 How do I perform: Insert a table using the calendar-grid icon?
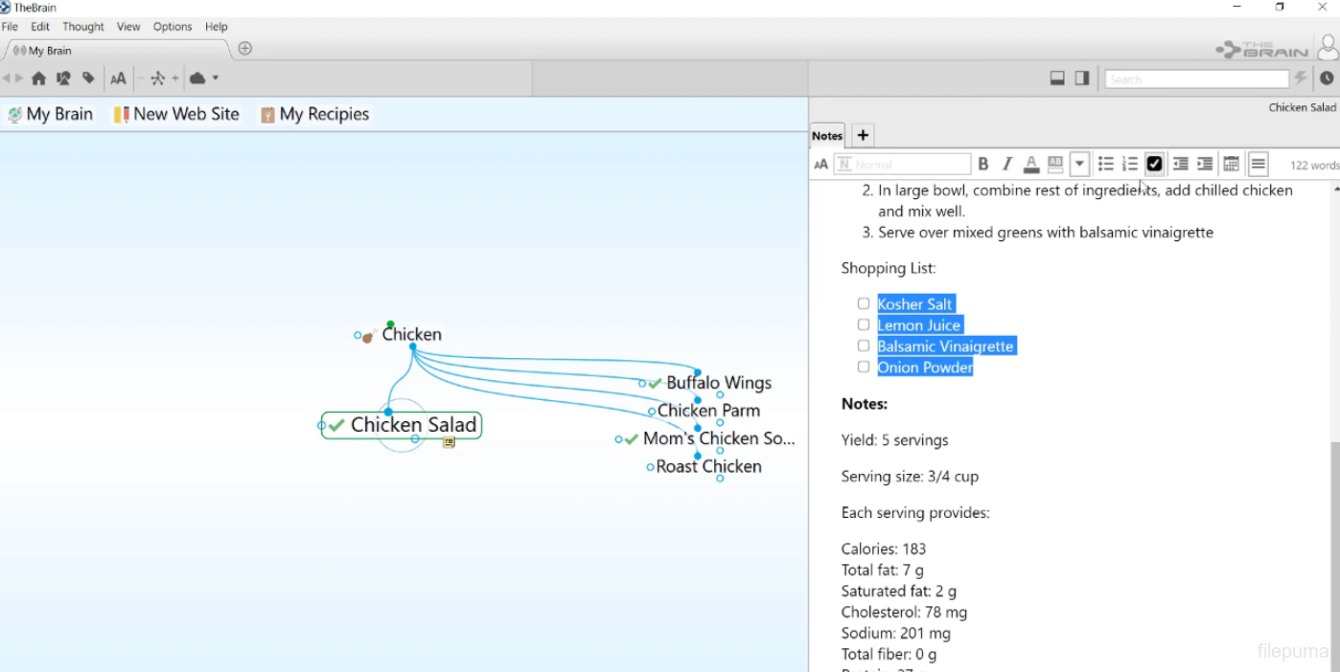1232,165
